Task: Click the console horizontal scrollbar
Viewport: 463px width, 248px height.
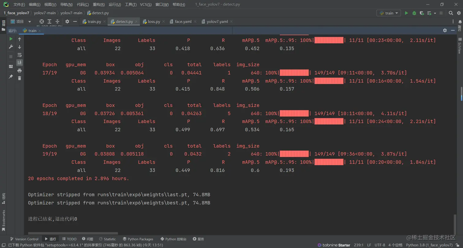Action: pos(73,233)
